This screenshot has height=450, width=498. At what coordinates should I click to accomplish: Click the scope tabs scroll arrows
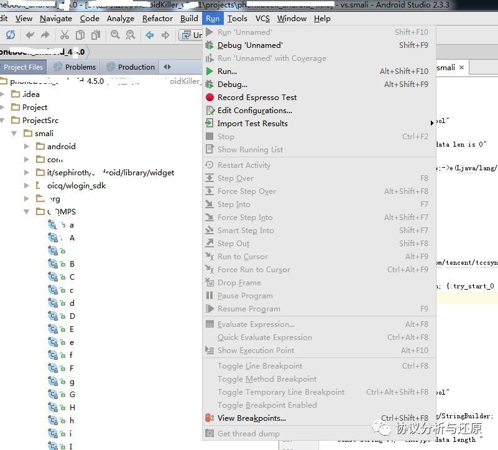(167, 67)
